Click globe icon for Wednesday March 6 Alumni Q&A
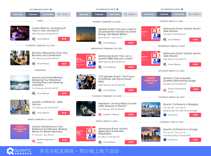 (165, 64)
